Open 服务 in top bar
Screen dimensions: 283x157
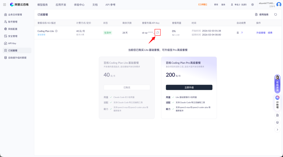(x=223, y=5)
